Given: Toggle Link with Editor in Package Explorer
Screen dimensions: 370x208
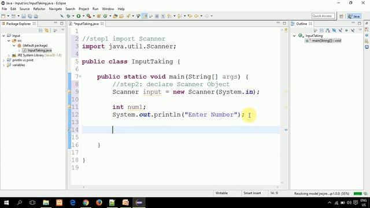Looking at the screenshot, I should tap(47, 31).
